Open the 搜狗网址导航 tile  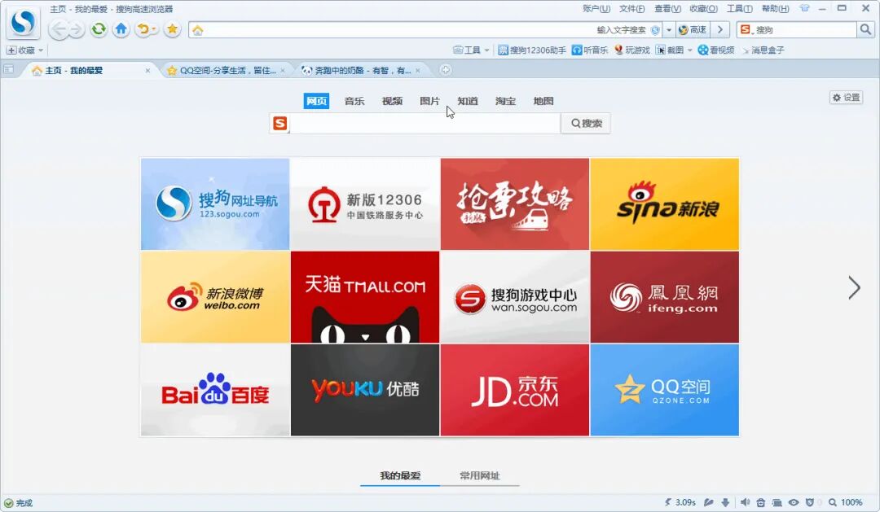coord(215,204)
